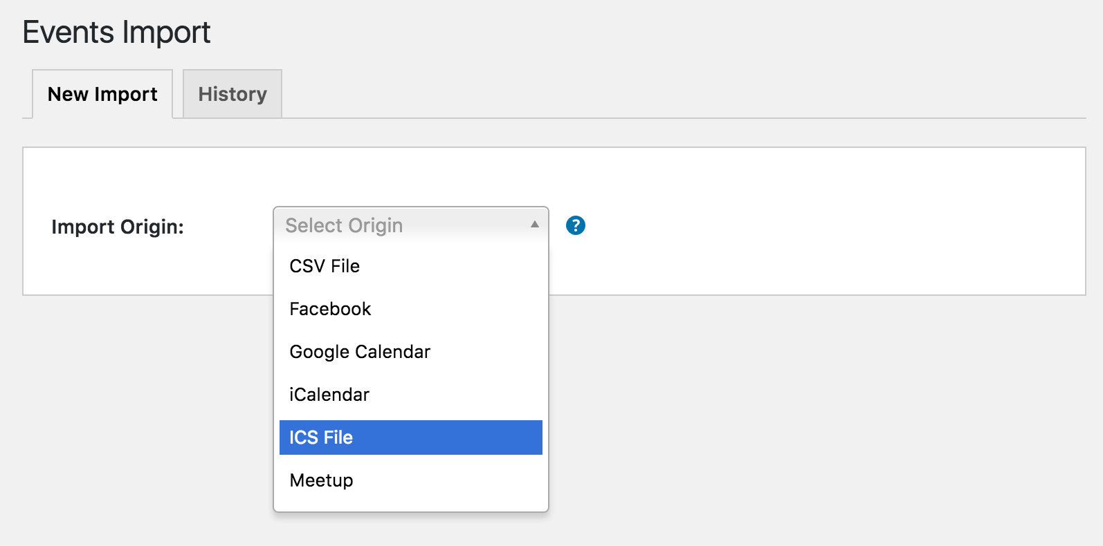Choose CSV File from the origin list
The image size is (1103, 546).
coord(411,266)
